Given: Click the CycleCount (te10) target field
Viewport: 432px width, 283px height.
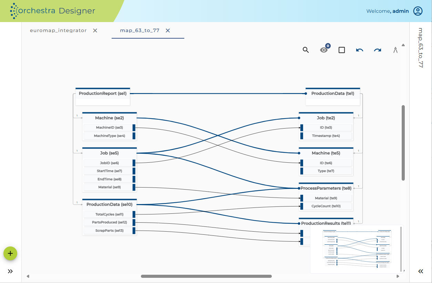Looking at the screenshot, I should tap(328, 206).
